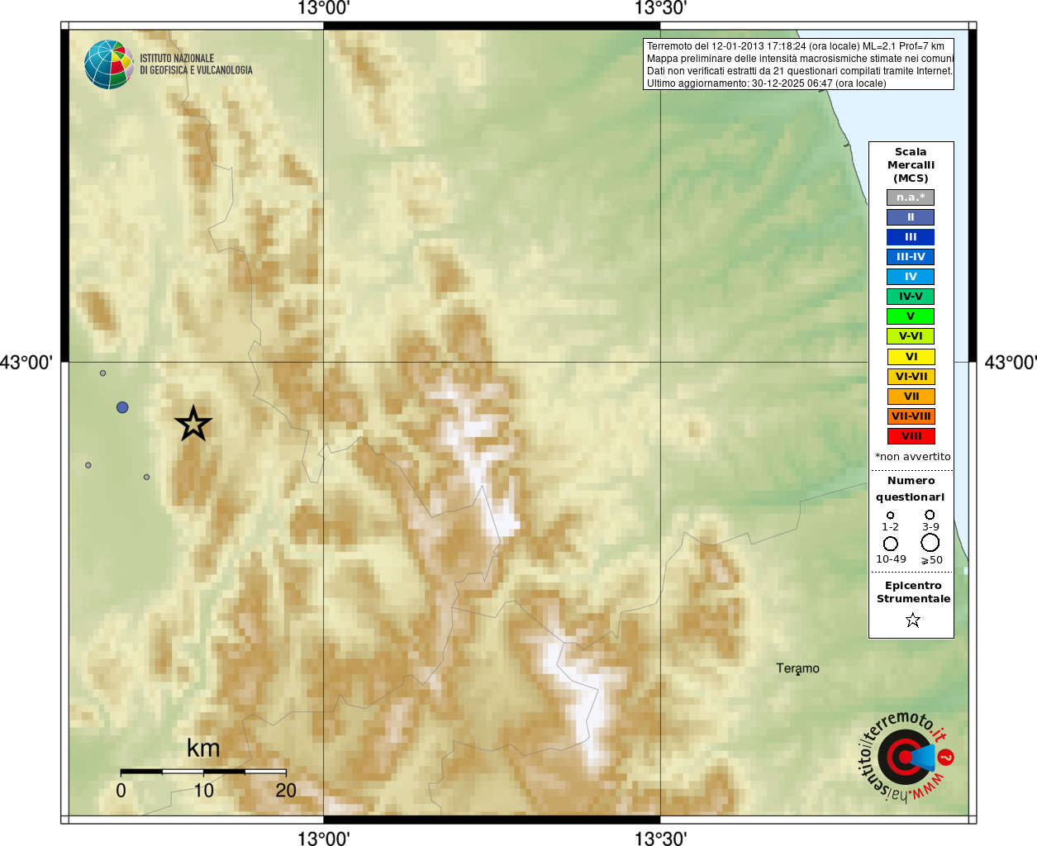Screen dimensions: 1037x846
Task: Select the III intensity legend swatch
Action: coord(911,237)
